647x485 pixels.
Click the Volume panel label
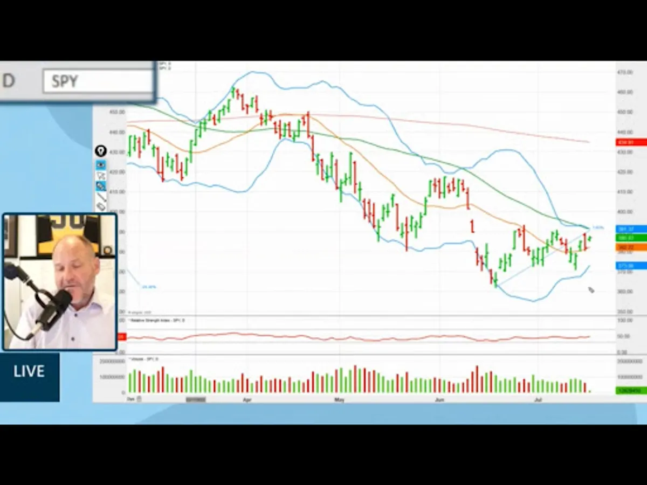click(x=143, y=359)
